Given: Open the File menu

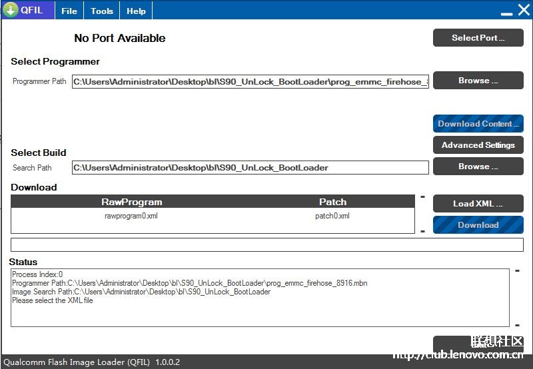Looking at the screenshot, I should click(69, 11).
